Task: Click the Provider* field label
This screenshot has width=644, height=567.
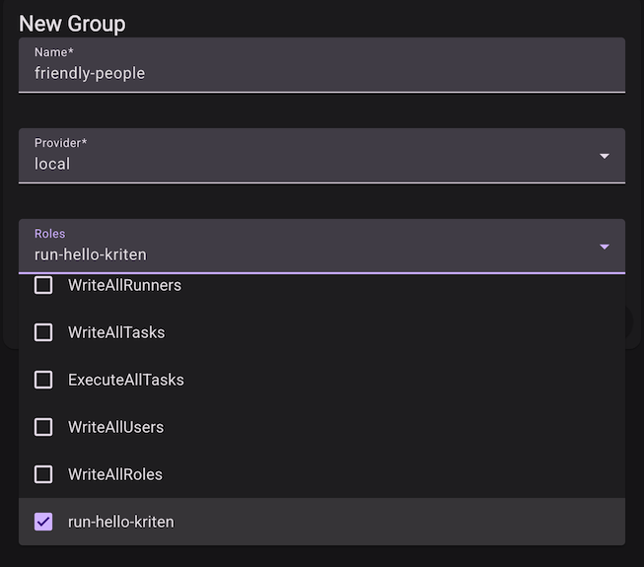Action: point(60,143)
